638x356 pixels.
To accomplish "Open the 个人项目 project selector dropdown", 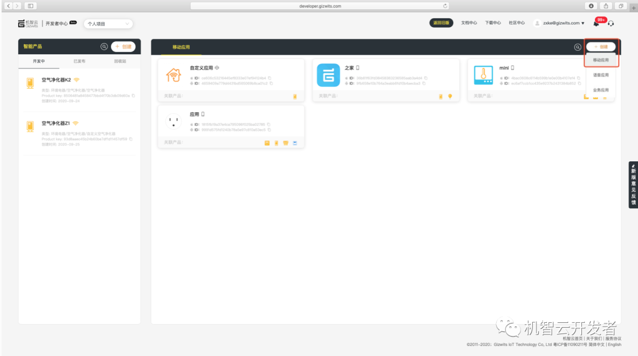I will (108, 23).
